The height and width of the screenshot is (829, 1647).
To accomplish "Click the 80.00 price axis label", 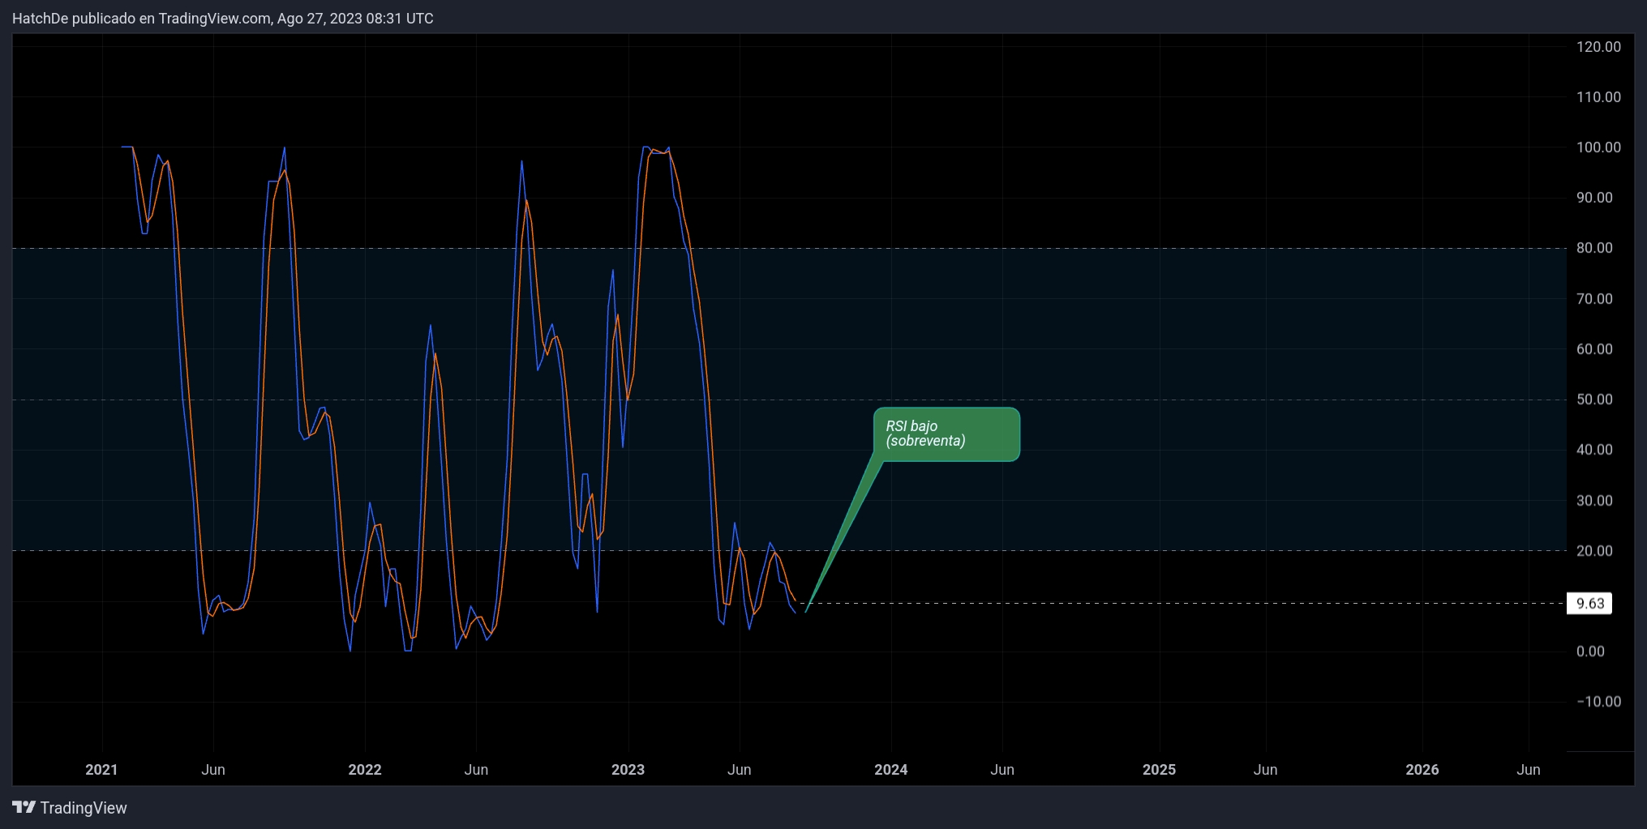I will 1594,248.
